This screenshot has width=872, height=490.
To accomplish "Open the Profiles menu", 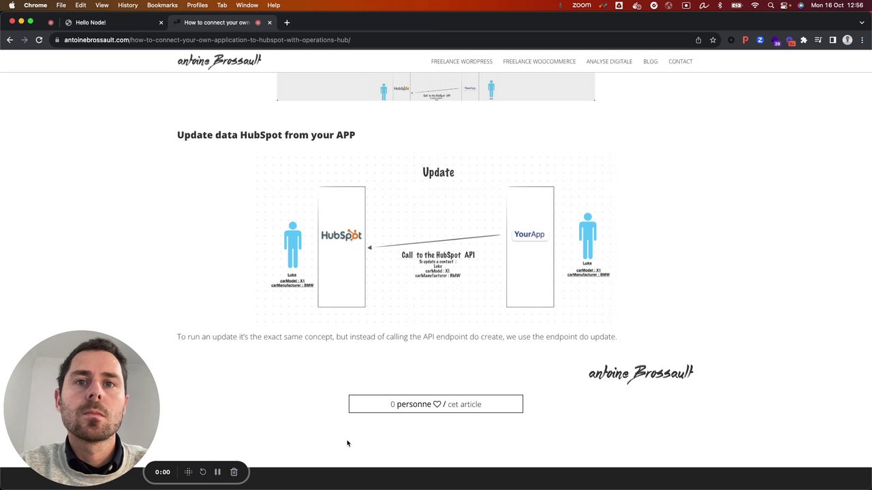I will click(198, 5).
